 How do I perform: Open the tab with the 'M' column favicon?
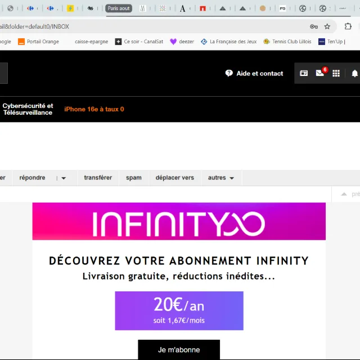coord(142,8)
